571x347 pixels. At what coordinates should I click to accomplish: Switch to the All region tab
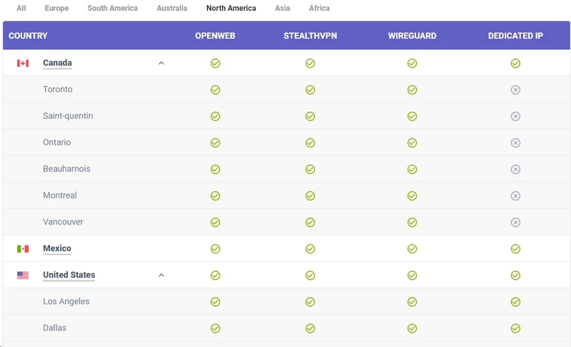pos(21,8)
